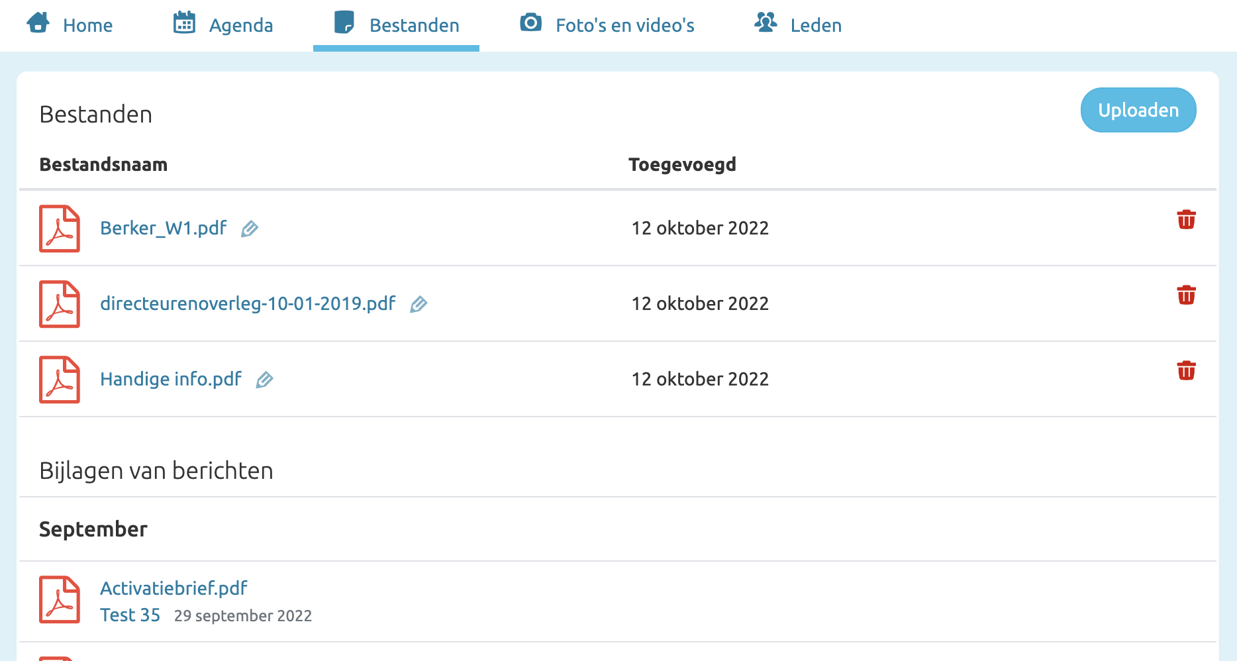Open the Handige info.pdf file link
The height and width of the screenshot is (661, 1237).
170,380
